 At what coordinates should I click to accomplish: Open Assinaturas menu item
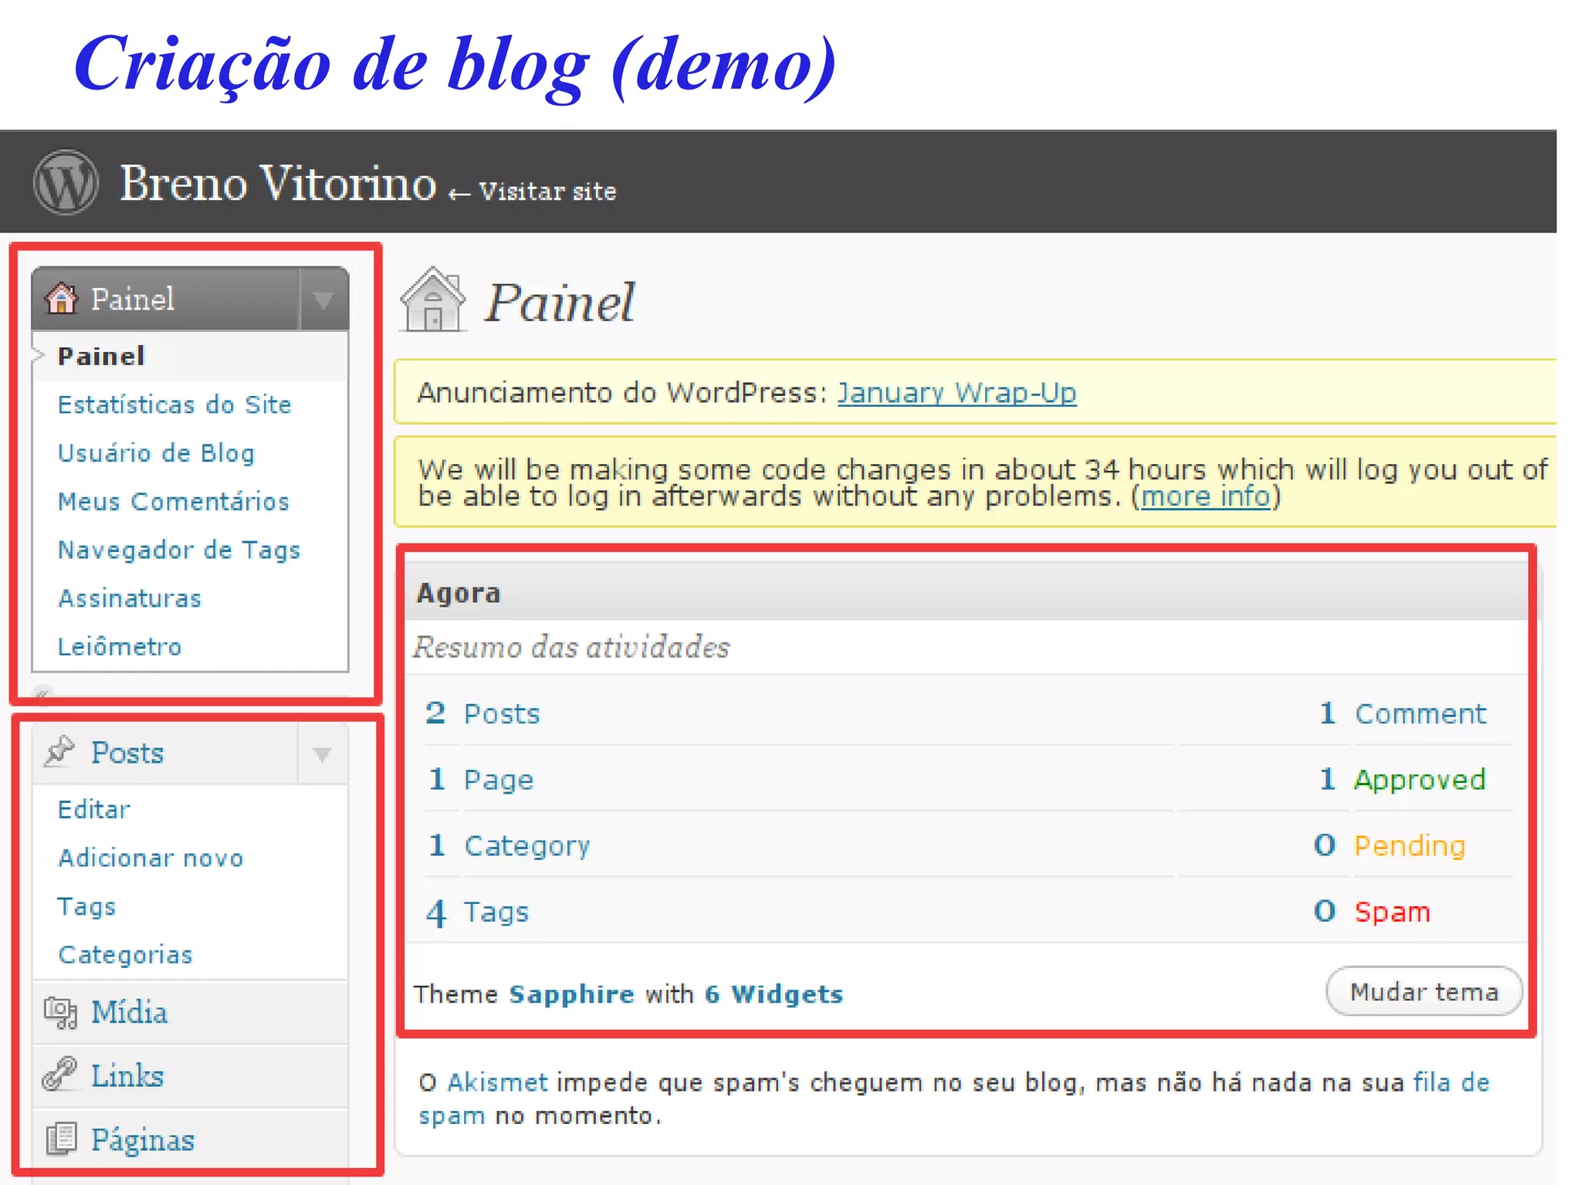[x=130, y=598]
